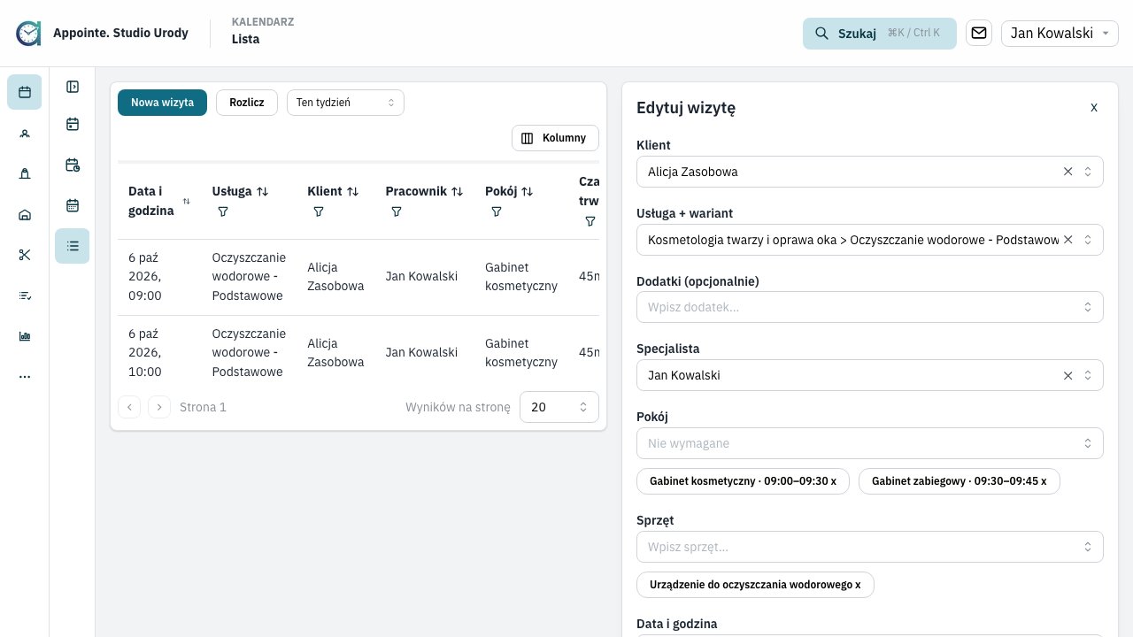Open the task list checklist icon
Screen dimensions: 1133x637
[x=25, y=295]
